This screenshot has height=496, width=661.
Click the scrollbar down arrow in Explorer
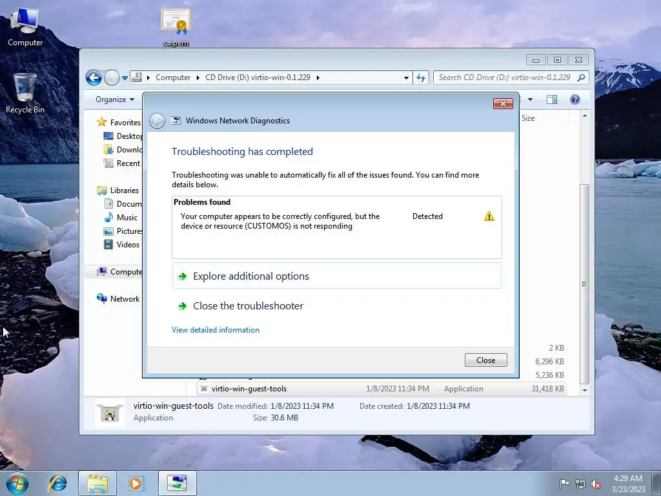pyautogui.click(x=585, y=391)
